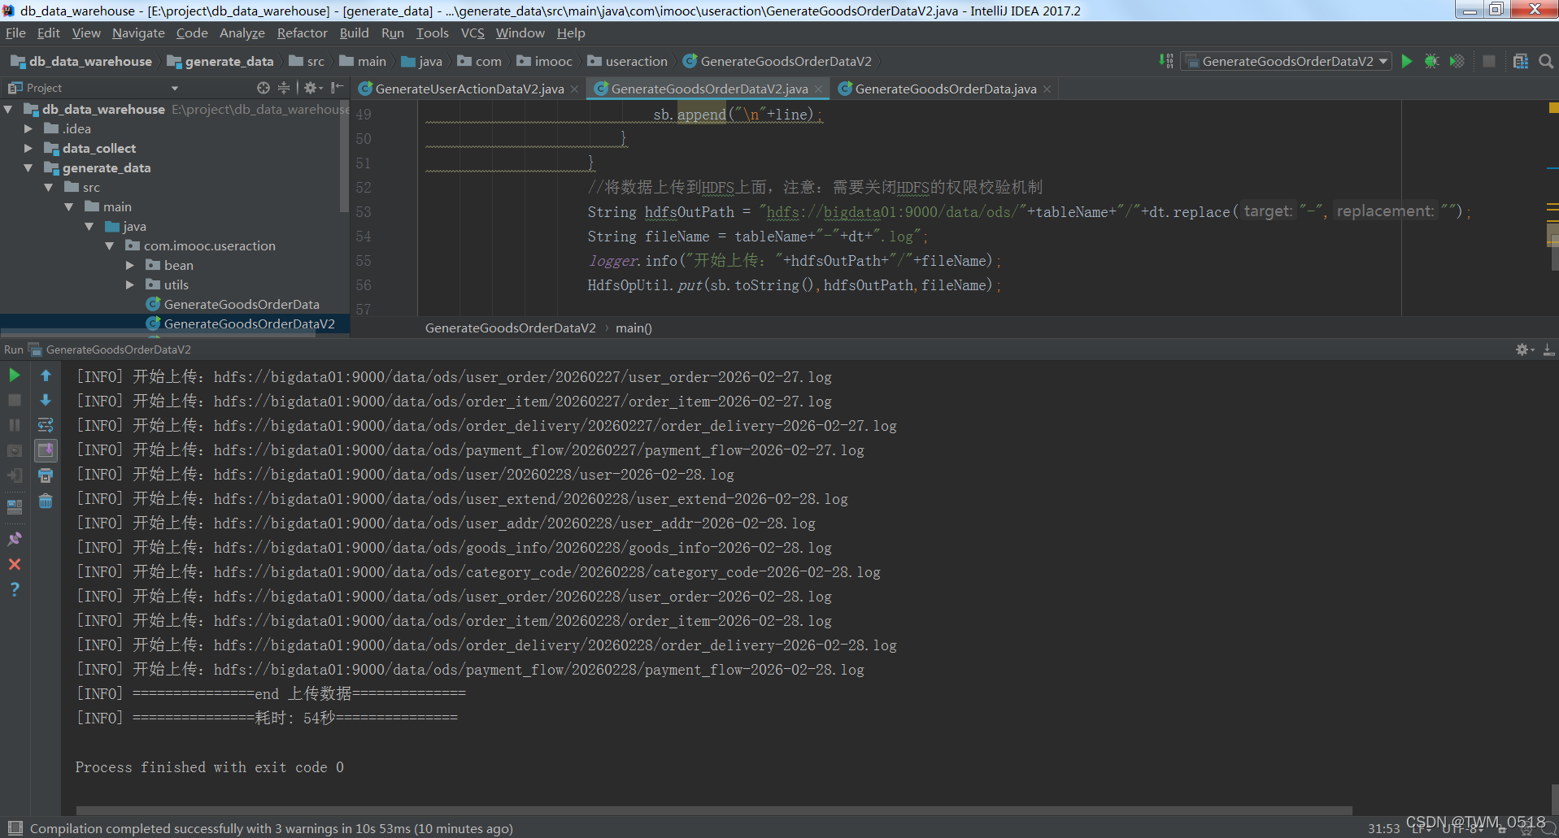Switch to GenerateUserActionDataV2.java tab
Image resolution: width=1559 pixels, height=838 pixels.
(469, 89)
